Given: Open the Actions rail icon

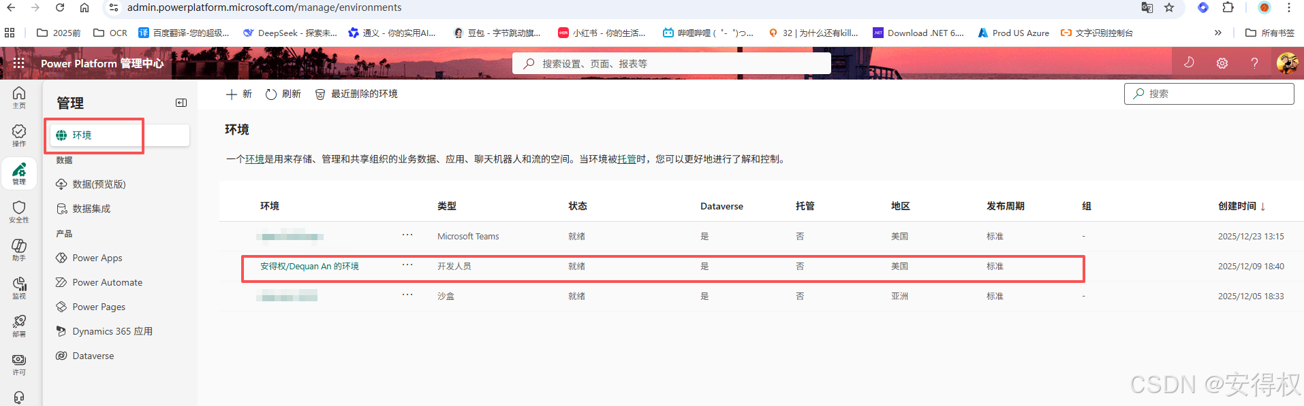Looking at the screenshot, I should click(x=19, y=135).
